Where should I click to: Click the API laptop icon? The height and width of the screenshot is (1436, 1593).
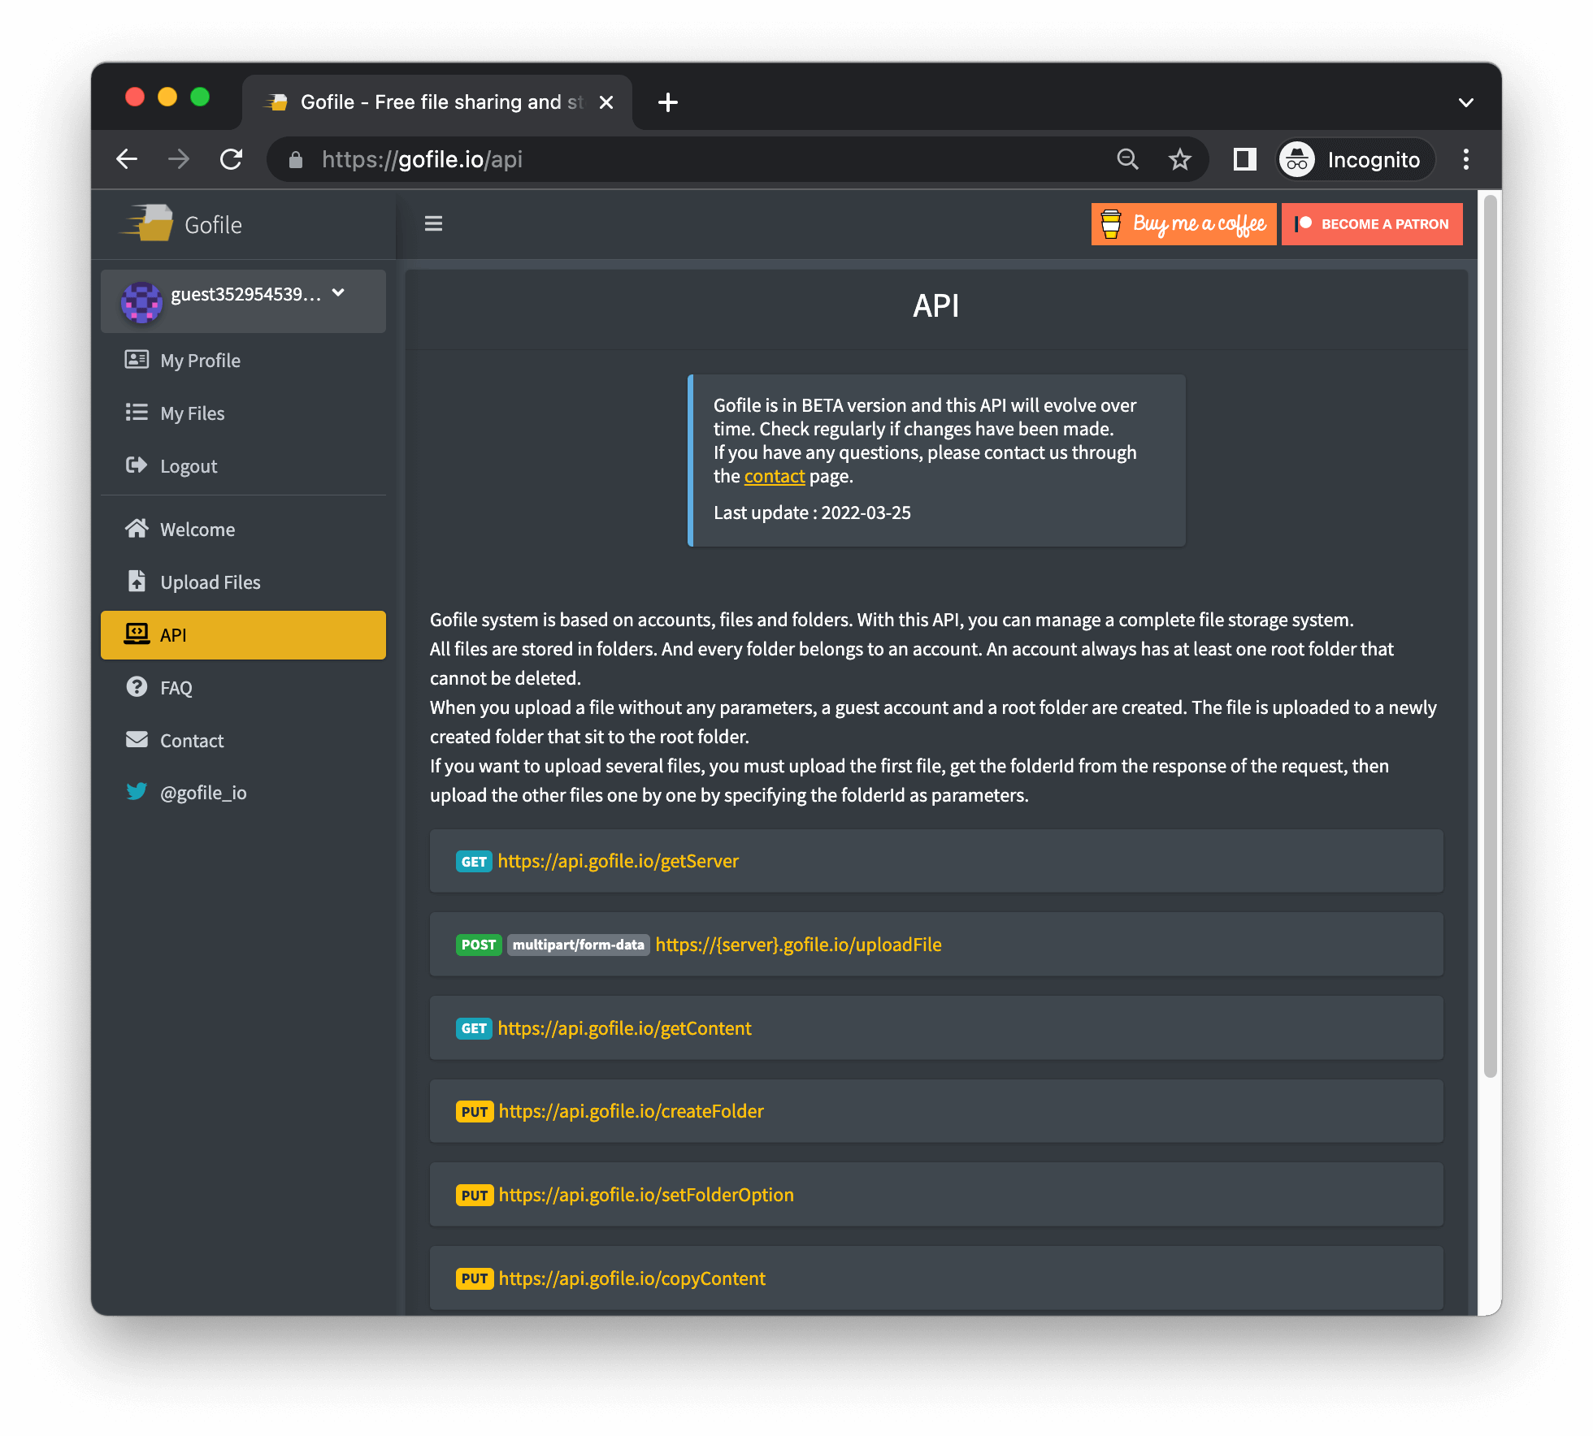(x=137, y=634)
